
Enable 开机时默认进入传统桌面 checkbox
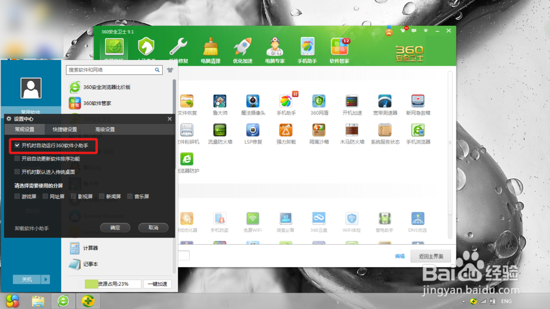click(x=17, y=172)
